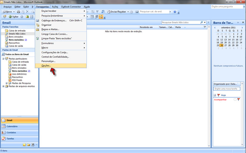246x153 pixels.
Task: Click the filter icon in column header
Action: (205, 27)
